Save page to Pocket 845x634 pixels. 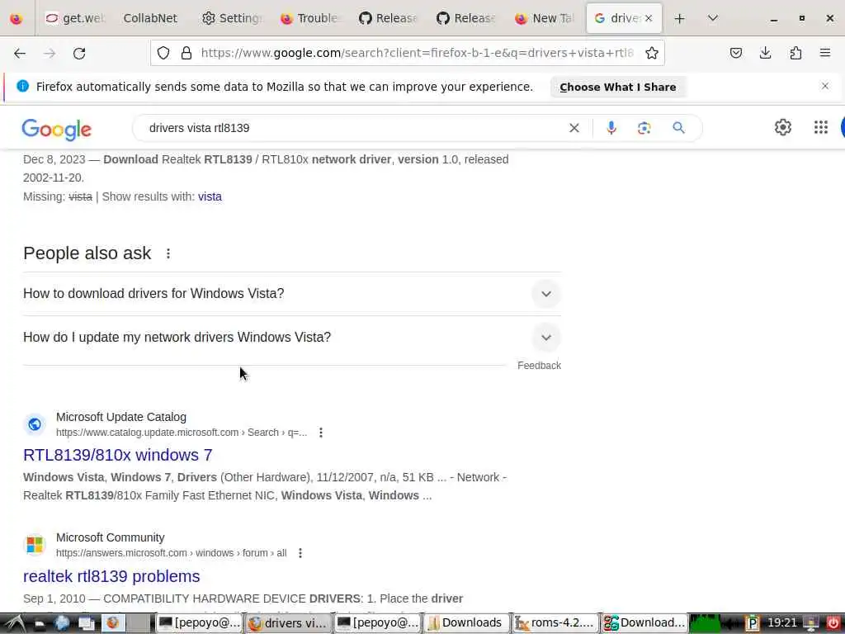(735, 53)
